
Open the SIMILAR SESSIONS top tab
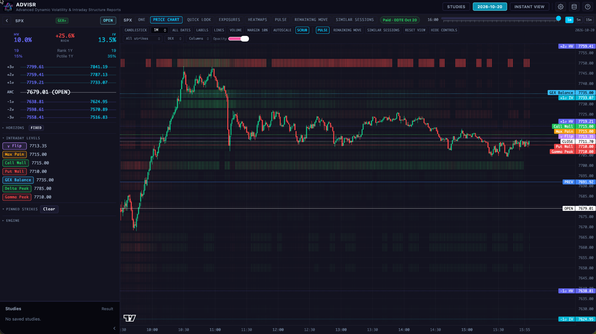355,20
